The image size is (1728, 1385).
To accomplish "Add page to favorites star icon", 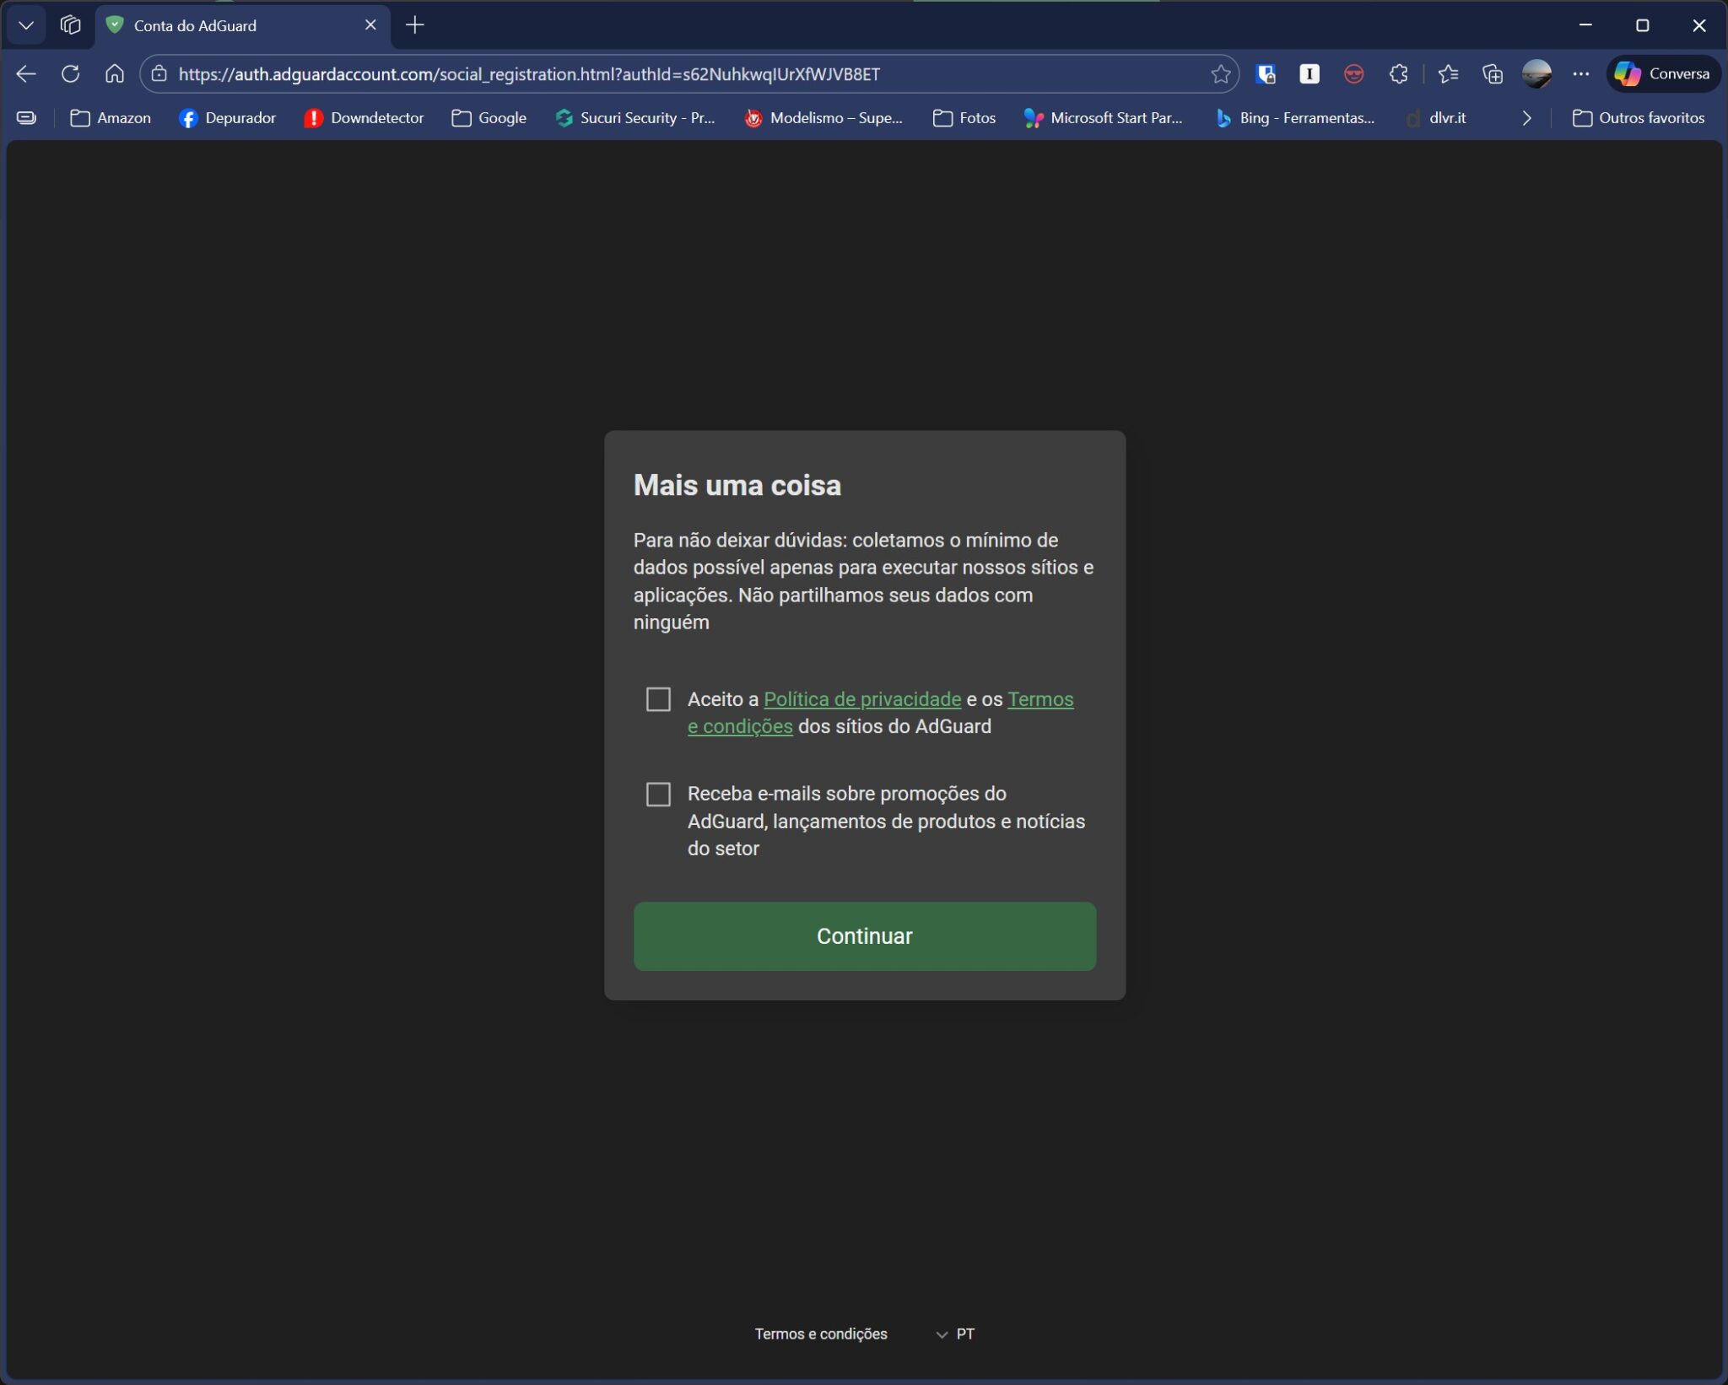I will point(1220,74).
